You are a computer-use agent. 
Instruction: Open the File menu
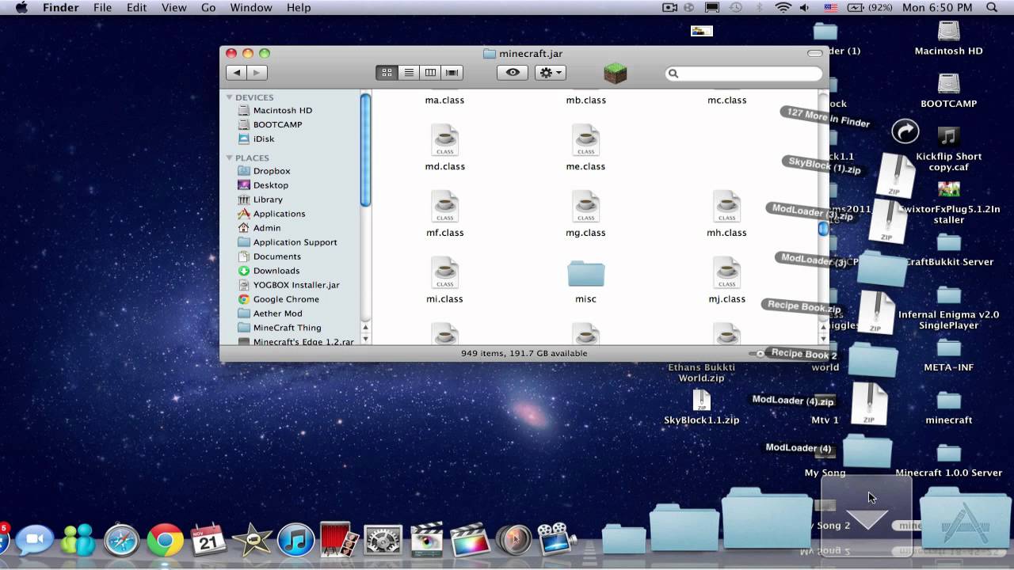point(102,8)
